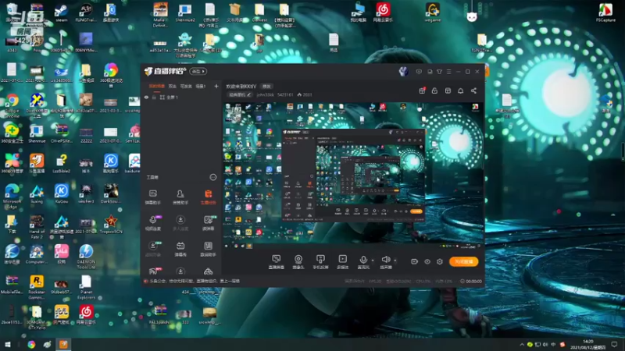Click the screen capture source icon in the bottom bar
Viewport: 625px width, 351px height.
276,262
